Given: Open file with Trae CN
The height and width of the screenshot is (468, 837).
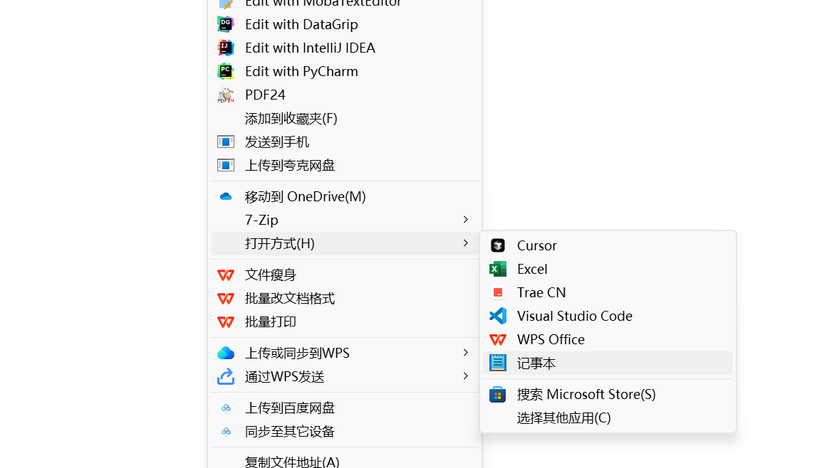Looking at the screenshot, I should click(608, 292).
